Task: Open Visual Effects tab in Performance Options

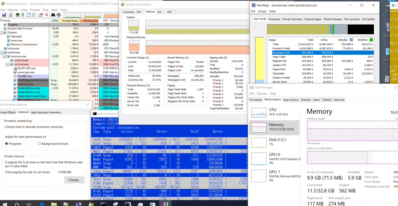Action: (8, 112)
